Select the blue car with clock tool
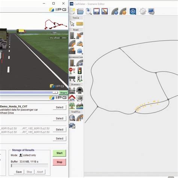This screenshot has height=178, width=178. click(72, 125)
